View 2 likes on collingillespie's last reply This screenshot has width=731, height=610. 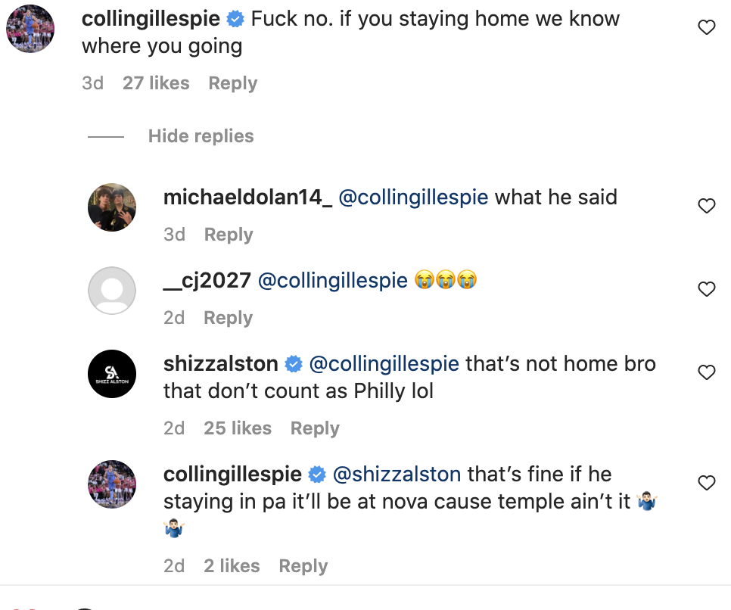pos(232,566)
